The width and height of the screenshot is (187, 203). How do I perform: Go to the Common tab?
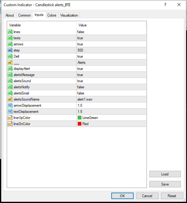(x=24, y=15)
